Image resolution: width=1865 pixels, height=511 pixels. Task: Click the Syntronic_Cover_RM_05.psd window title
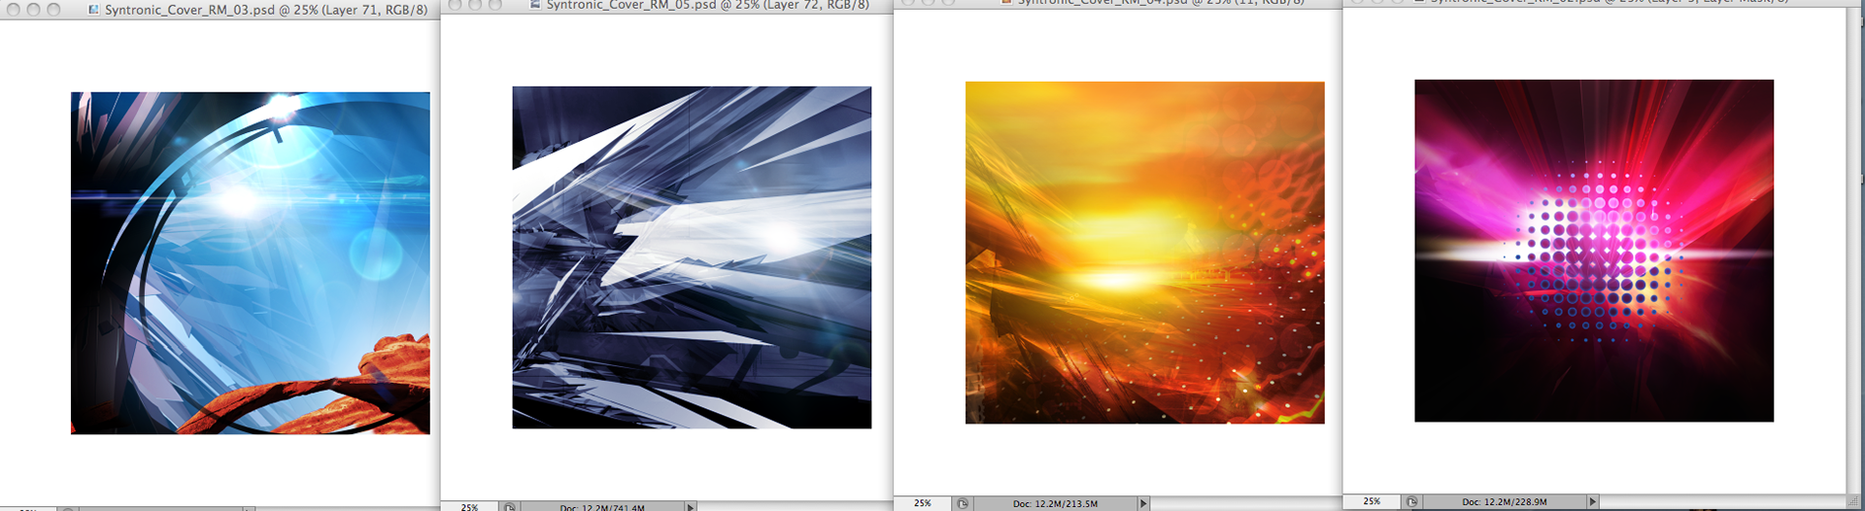(707, 5)
